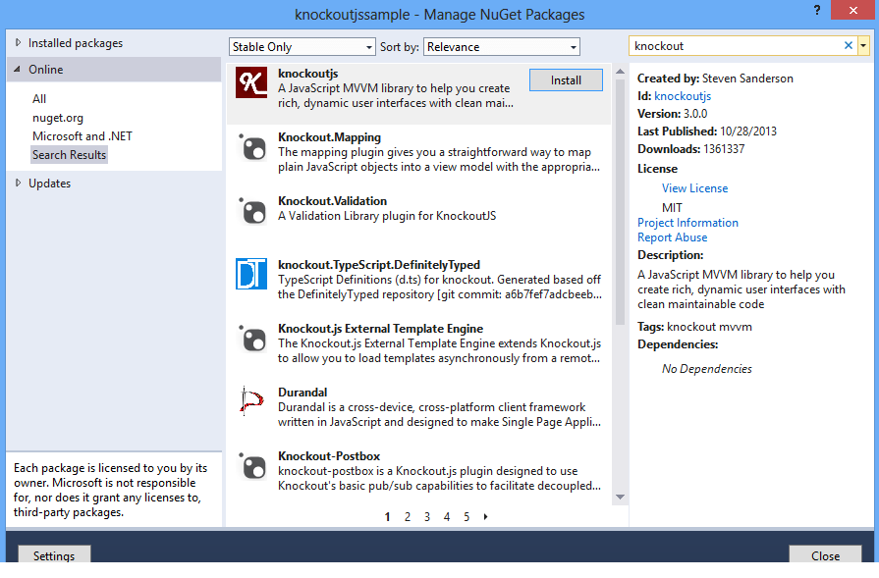
Task: Click the MIT license text
Action: 672,208
